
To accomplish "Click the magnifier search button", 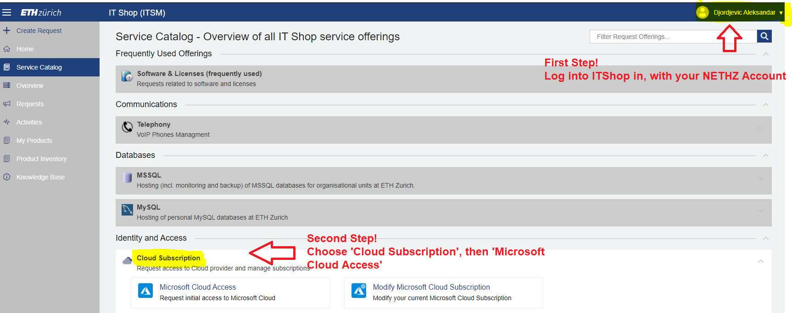I will pos(764,36).
